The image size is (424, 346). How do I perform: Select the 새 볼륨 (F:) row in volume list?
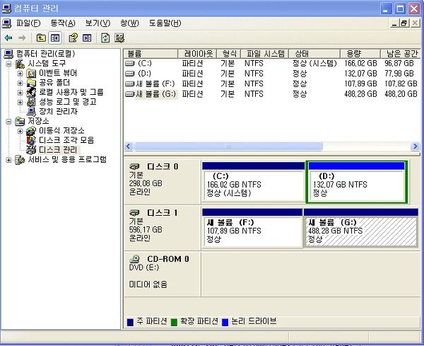(x=271, y=84)
